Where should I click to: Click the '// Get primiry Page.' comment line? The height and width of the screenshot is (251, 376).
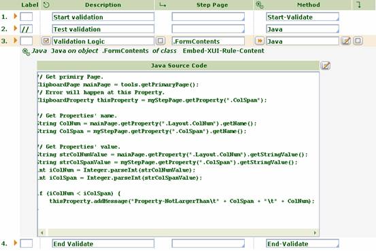click(71, 77)
